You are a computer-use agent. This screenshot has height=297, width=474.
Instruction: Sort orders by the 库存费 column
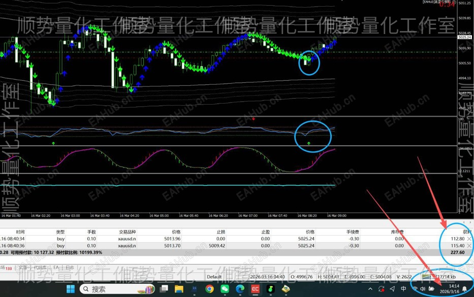click(397, 232)
